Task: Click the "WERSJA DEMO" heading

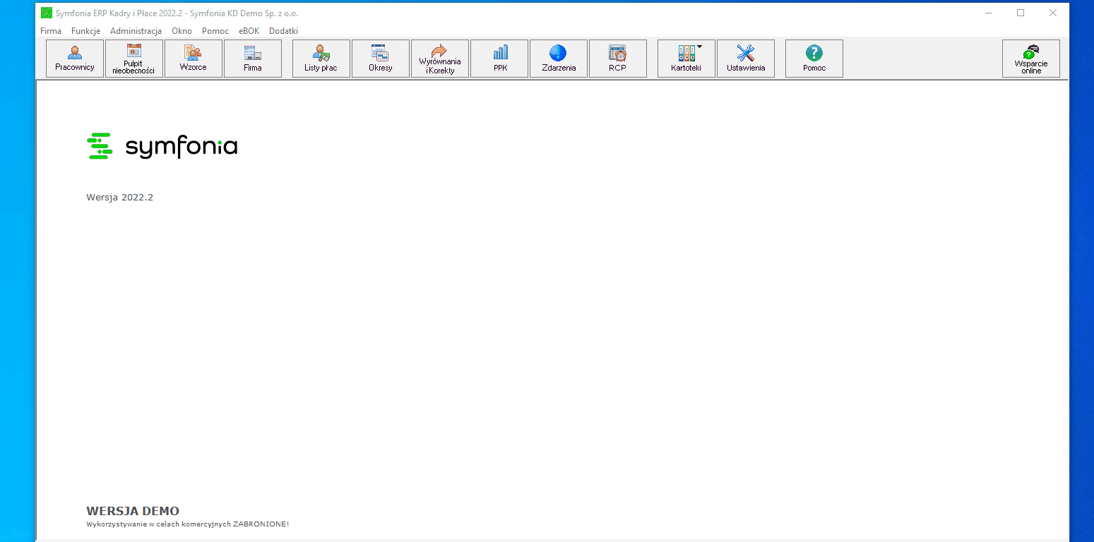Action: click(x=133, y=511)
